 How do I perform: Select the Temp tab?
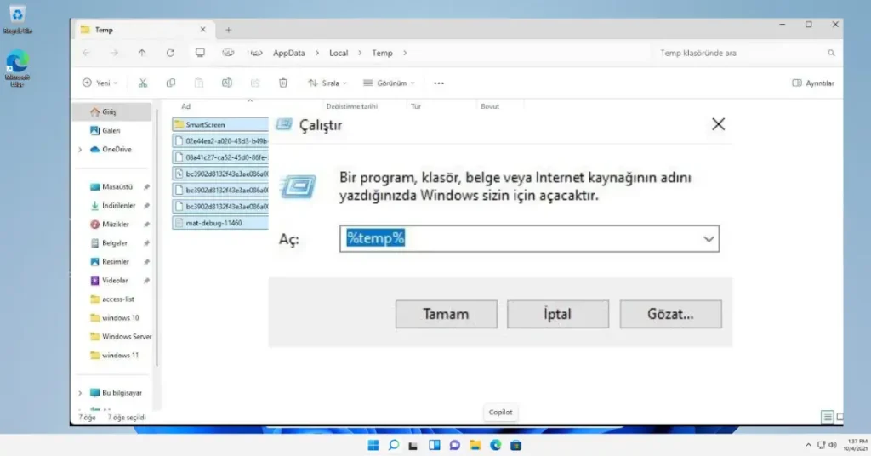[143, 30]
